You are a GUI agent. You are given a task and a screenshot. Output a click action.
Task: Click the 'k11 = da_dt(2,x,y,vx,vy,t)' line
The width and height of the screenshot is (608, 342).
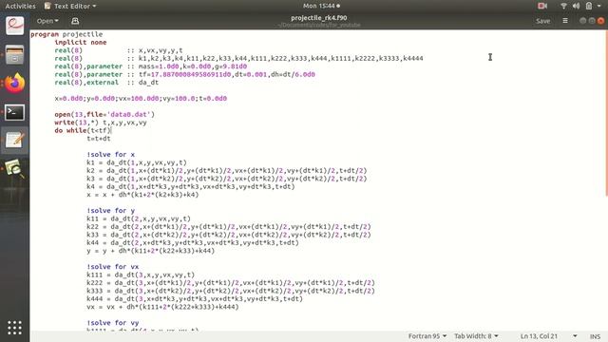coord(139,218)
